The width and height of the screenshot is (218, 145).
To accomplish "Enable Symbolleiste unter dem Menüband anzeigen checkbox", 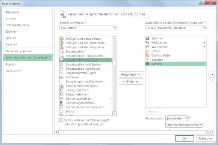I will [x=61, y=120].
